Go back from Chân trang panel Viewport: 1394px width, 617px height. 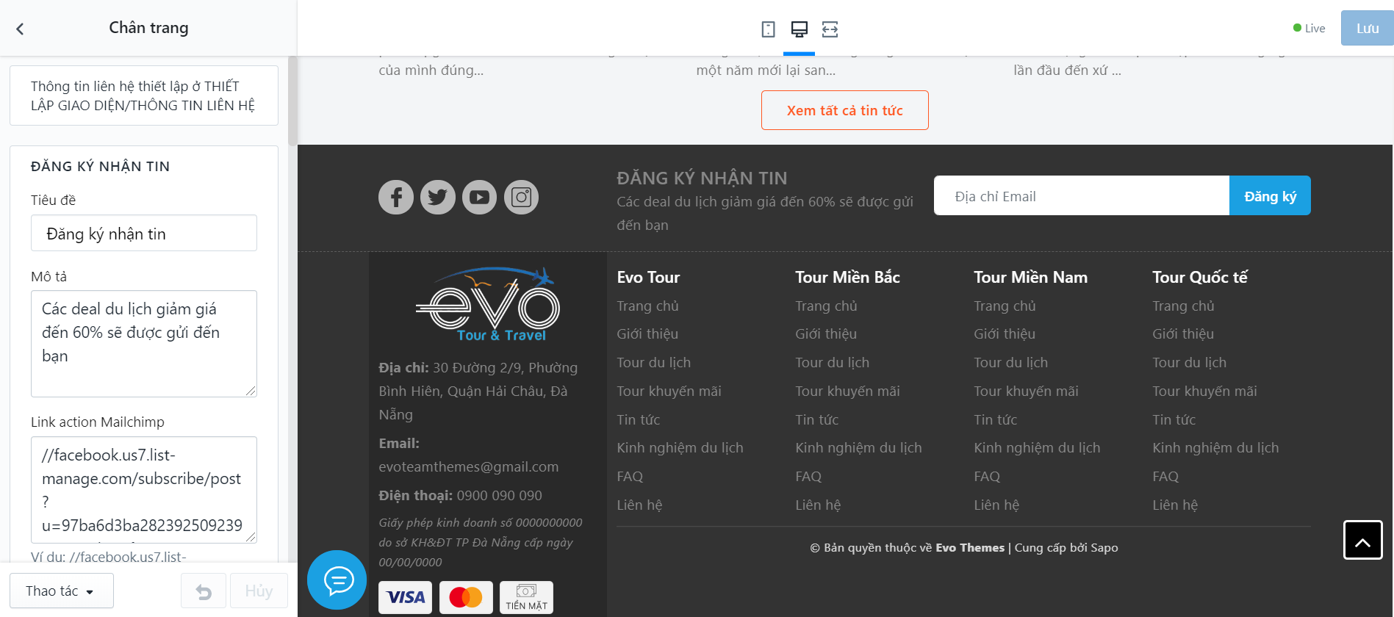pyautogui.click(x=20, y=29)
